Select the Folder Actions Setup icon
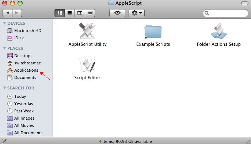Image resolution: width=251 pixels, height=144 pixels. coord(218,31)
